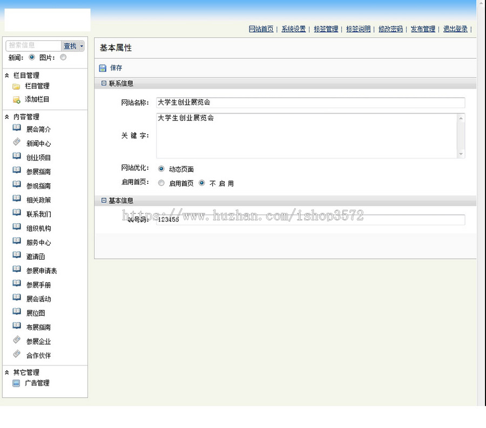The height and width of the screenshot is (428, 486).
Task: Click the book icon beside 创业项目
Action: pos(17,156)
